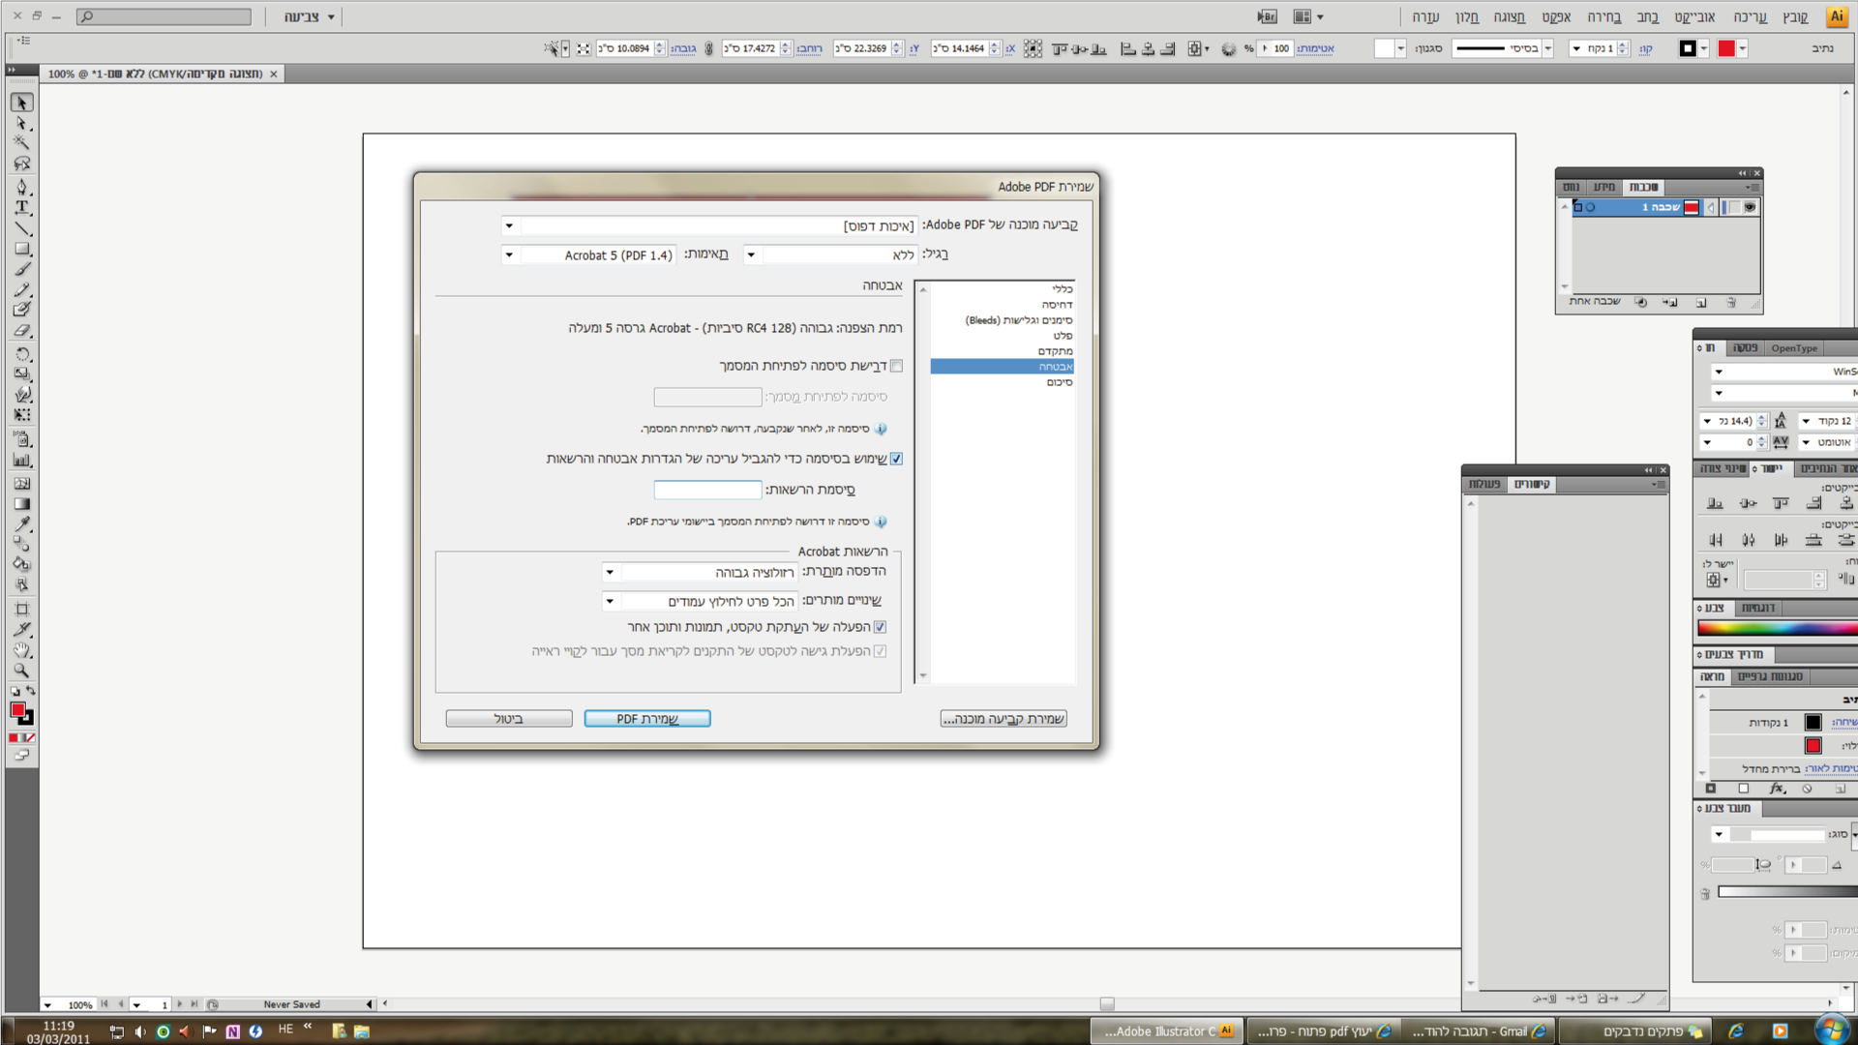Click the Cancel button in the dialog
1858x1045 pixels.
pyautogui.click(x=508, y=719)
